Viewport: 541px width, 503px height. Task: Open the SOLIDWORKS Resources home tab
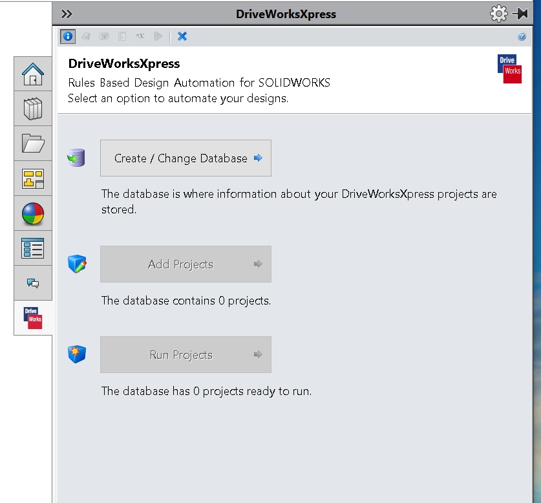pos(33,74)
